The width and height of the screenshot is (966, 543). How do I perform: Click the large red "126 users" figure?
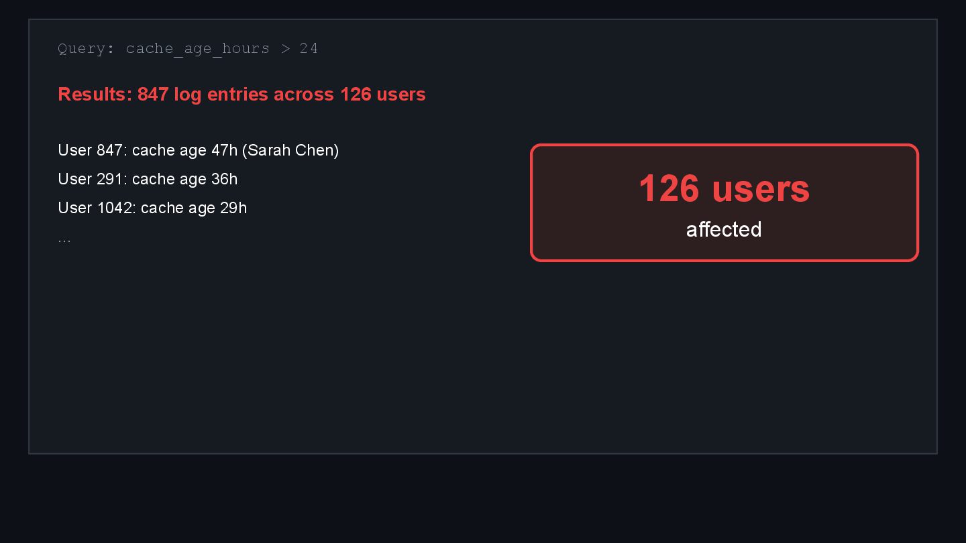pos(724,188)
